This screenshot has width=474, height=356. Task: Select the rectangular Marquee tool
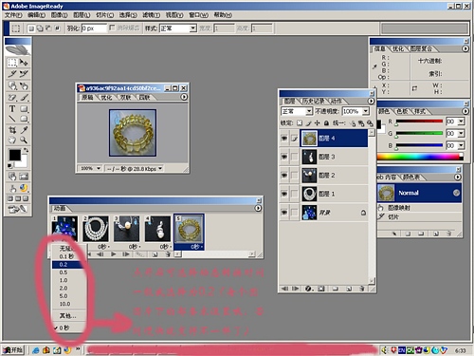click(x=12, y=63)
